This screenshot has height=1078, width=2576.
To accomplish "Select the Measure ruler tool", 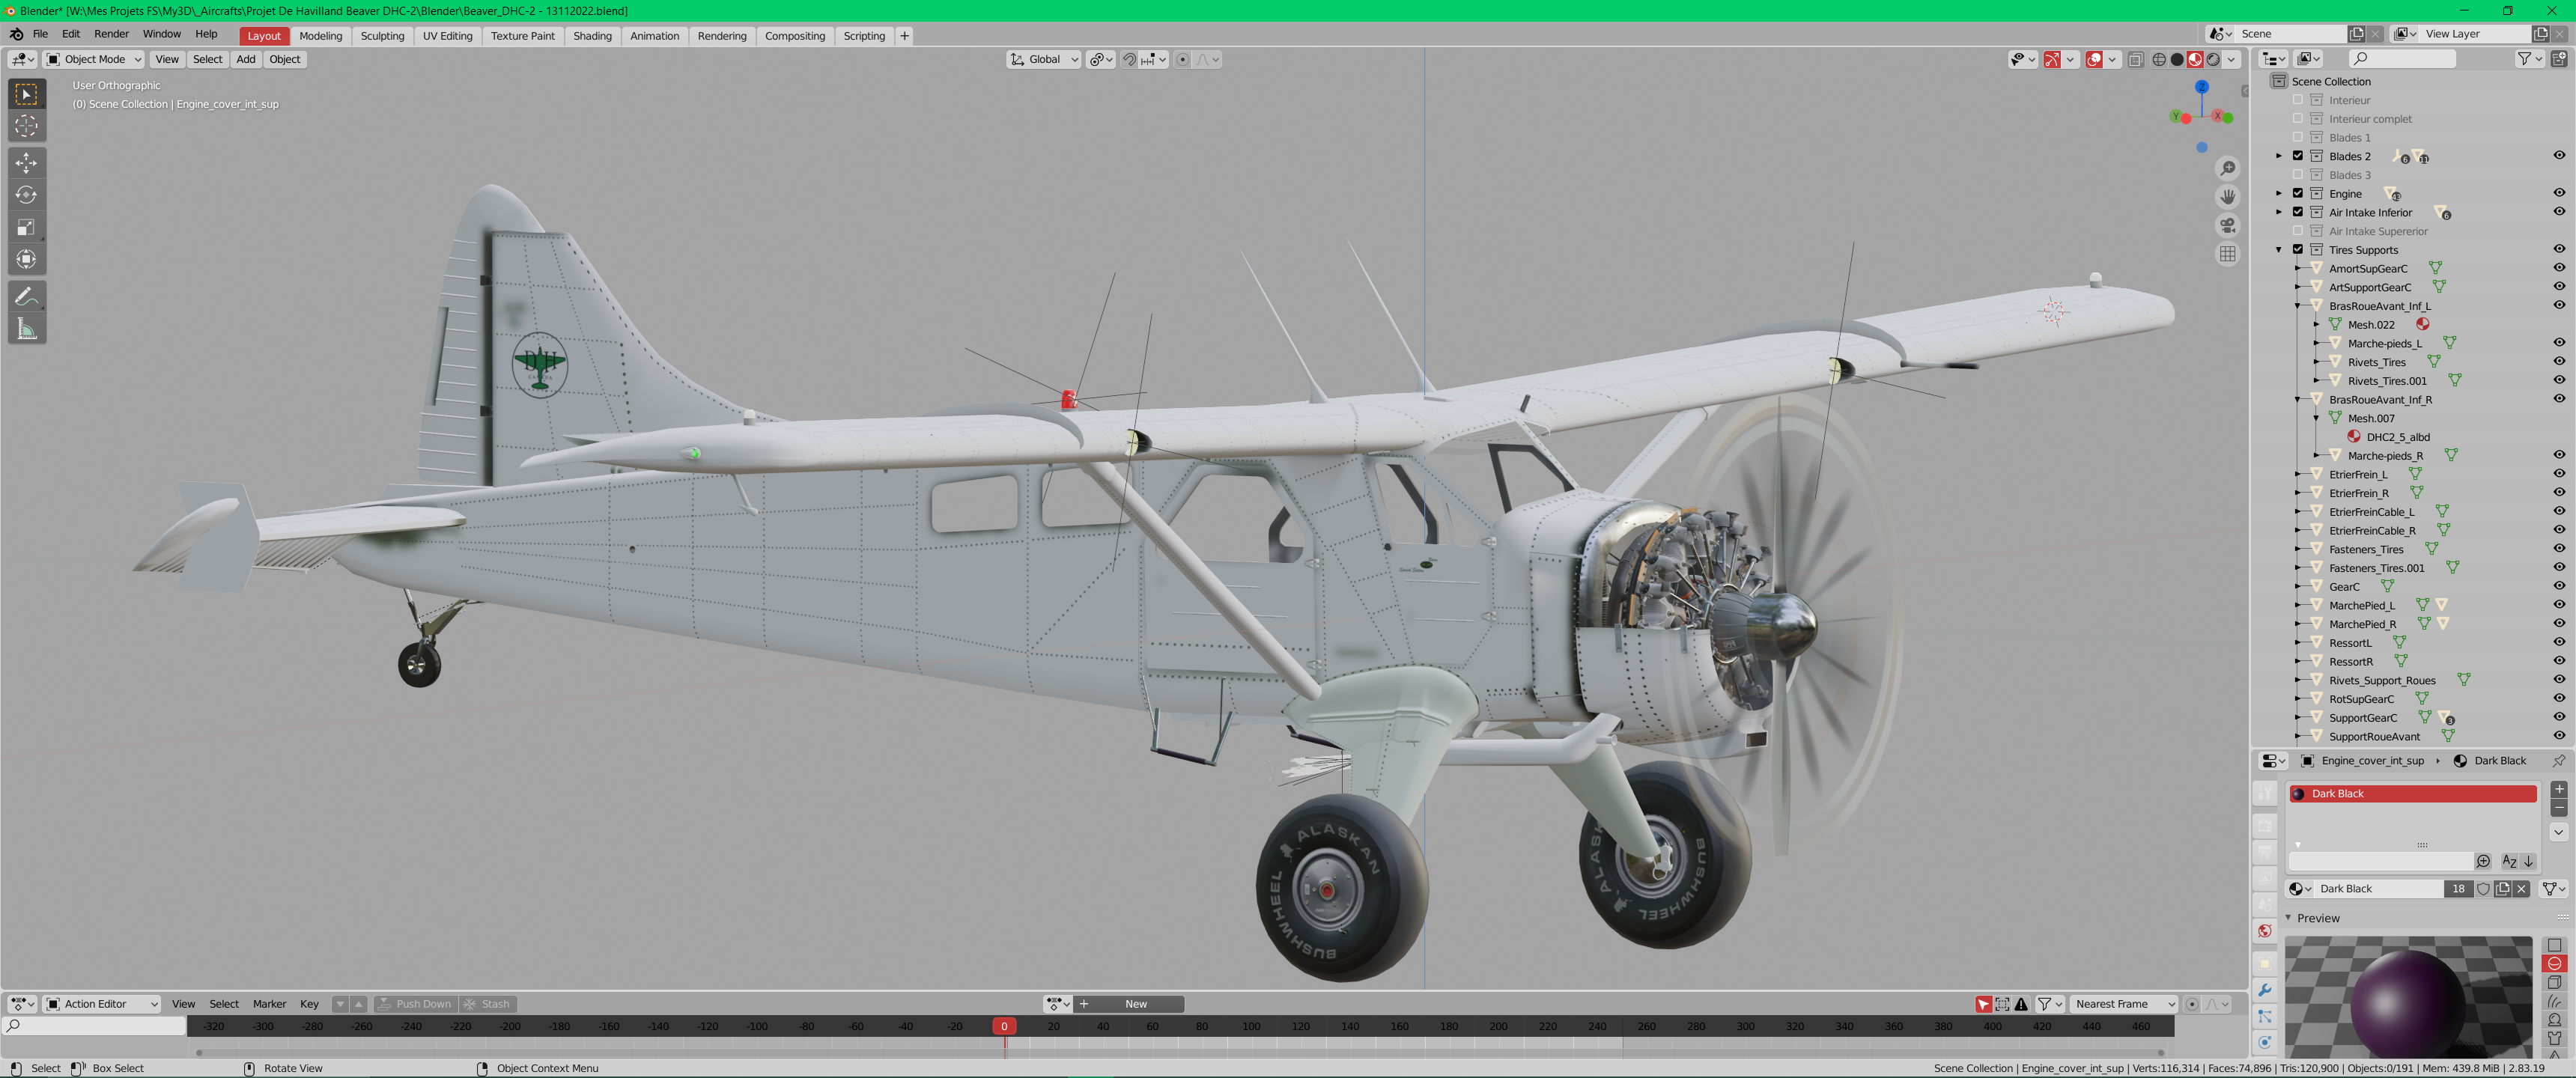I will (x=27, y=328).
